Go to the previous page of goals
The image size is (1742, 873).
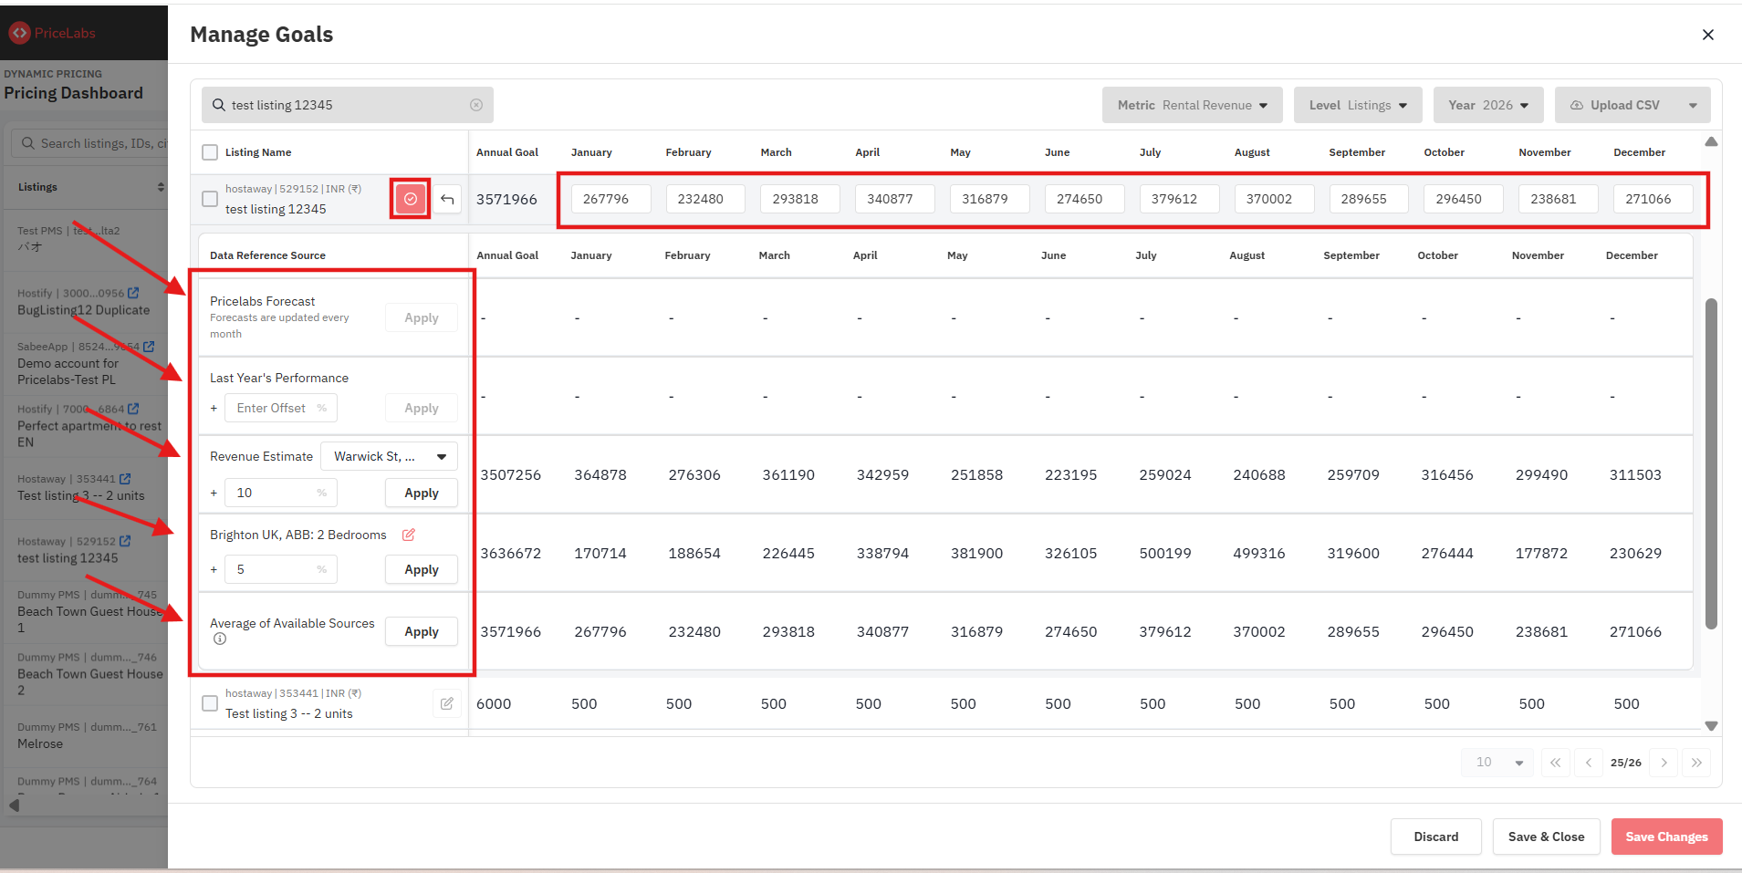pyautogui.click(x=1589, y=763)
